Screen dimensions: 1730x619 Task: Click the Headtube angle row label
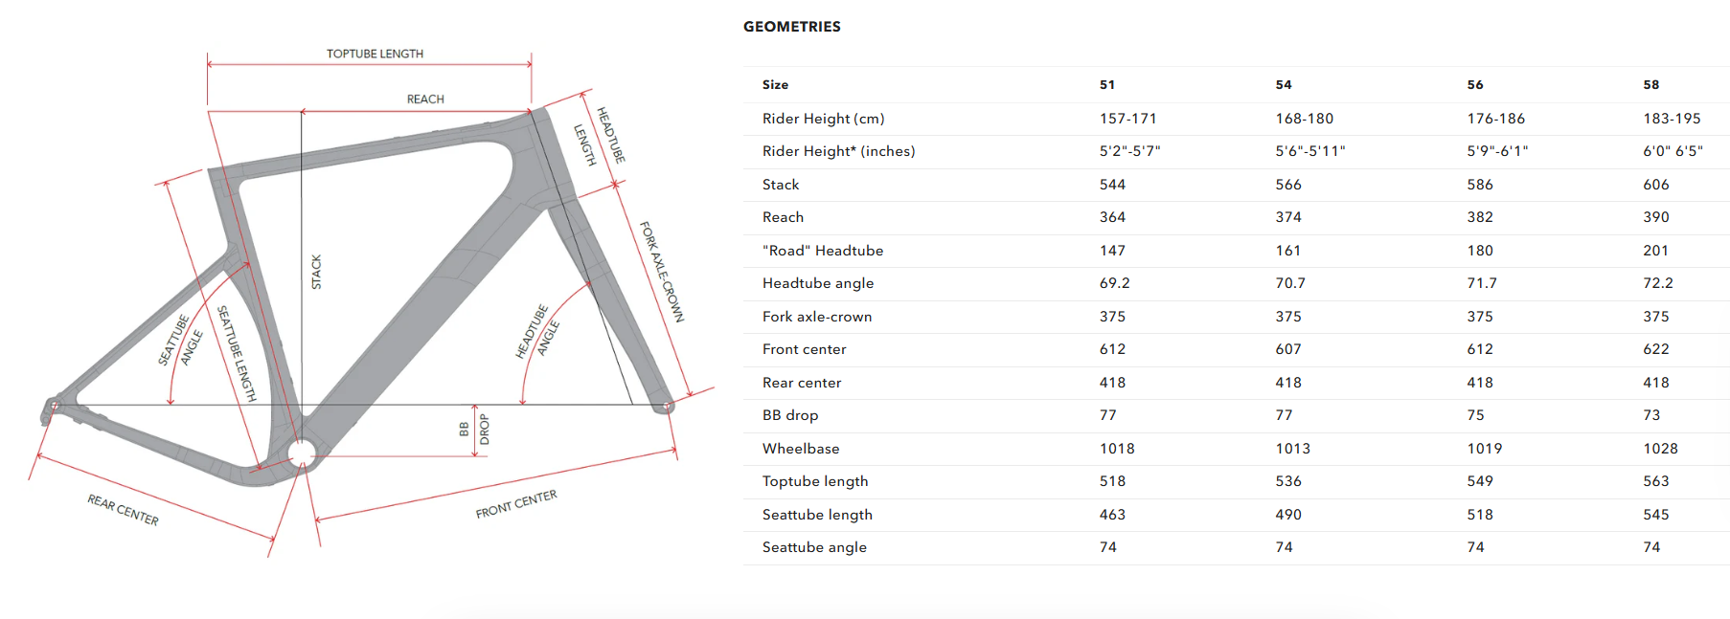pyautogui.click(x=817, y=283)
